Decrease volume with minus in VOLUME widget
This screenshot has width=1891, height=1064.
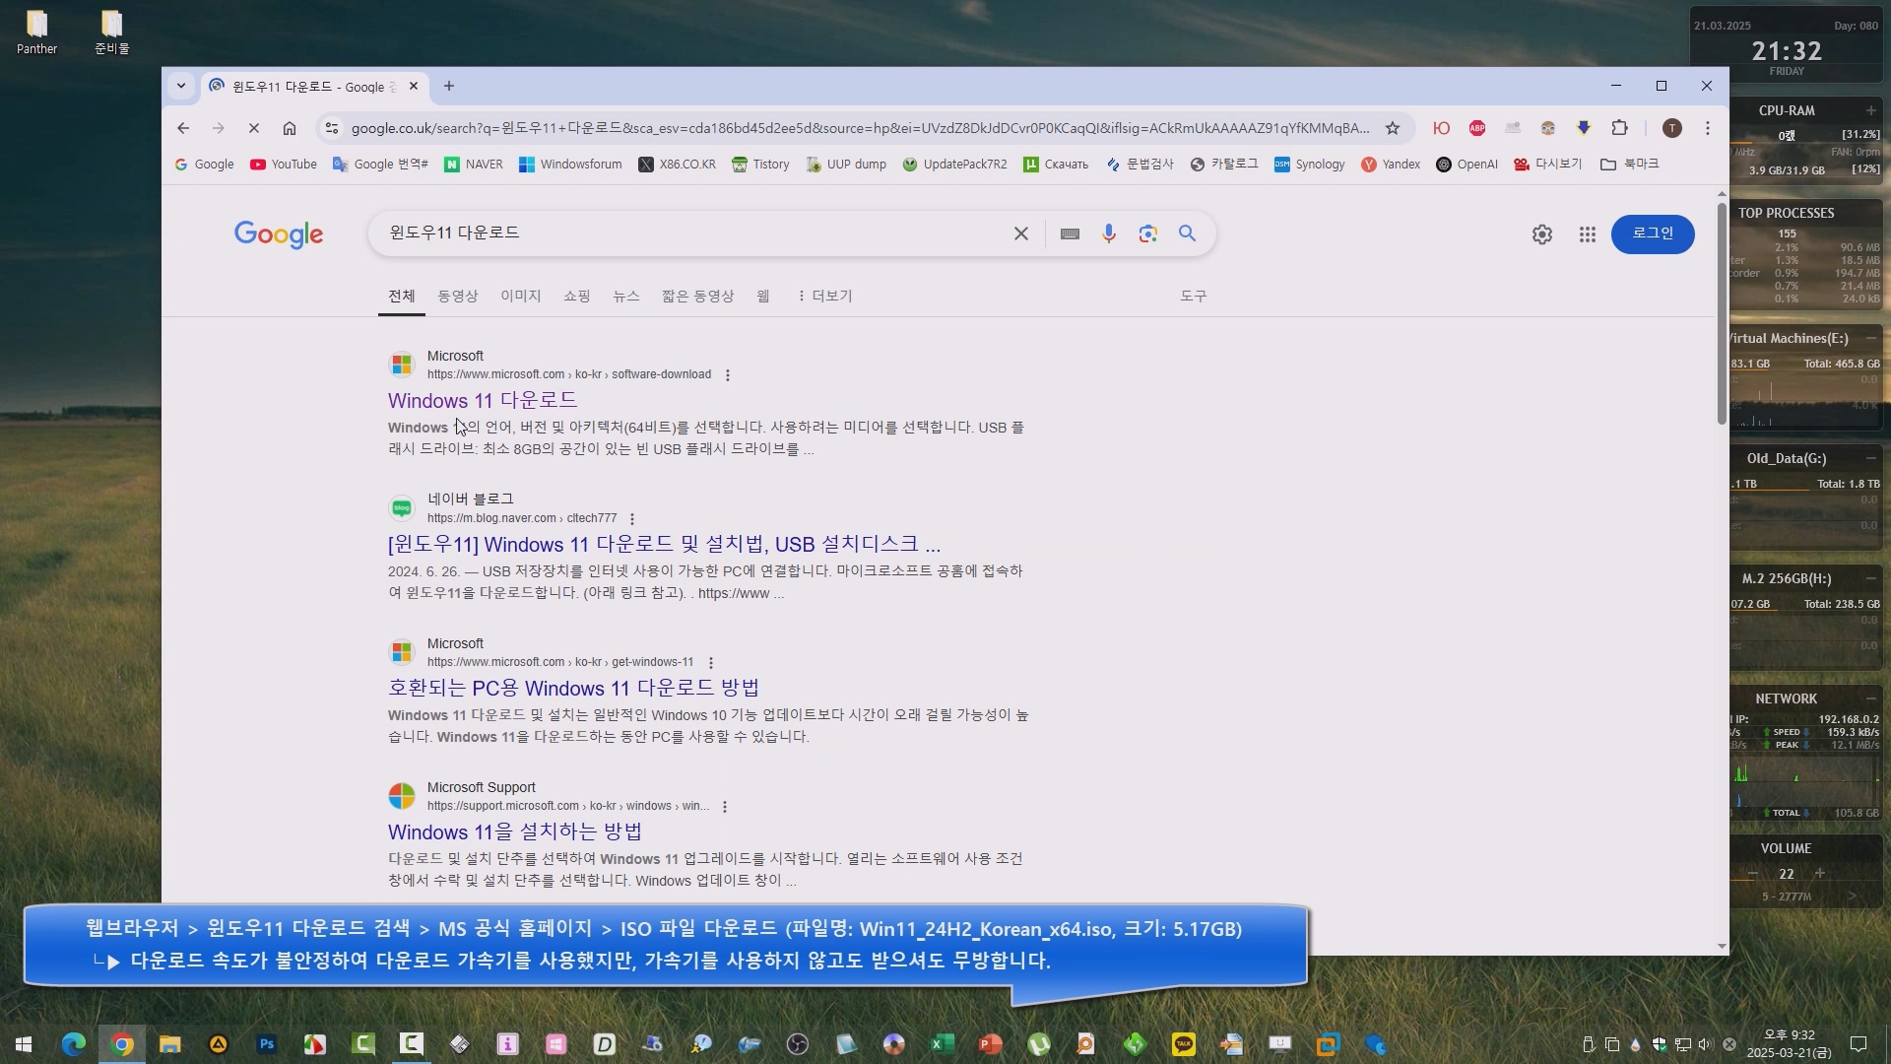[x=1753, y=874]
